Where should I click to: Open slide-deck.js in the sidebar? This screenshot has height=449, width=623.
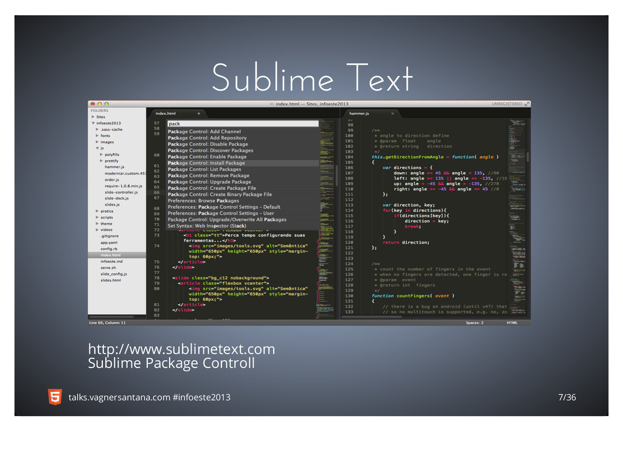pos(116,198)
